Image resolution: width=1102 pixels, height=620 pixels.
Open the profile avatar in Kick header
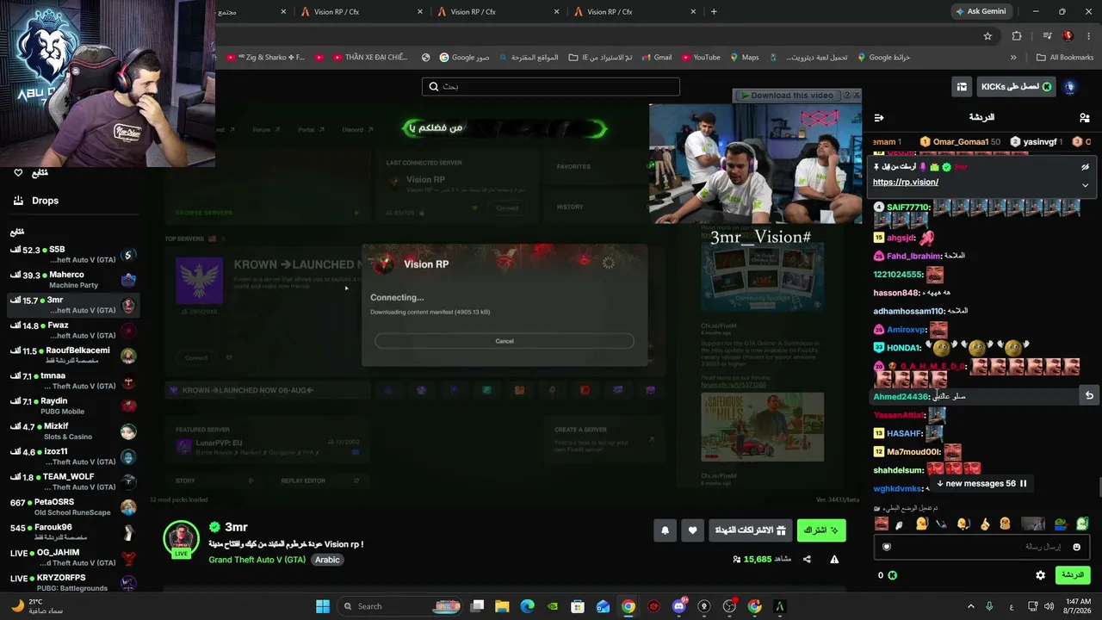click(x=1070, y=87)
